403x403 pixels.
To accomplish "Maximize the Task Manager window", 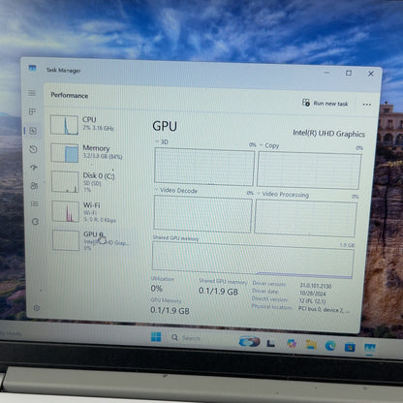I will pyautogui.click(x=349, y=73).
